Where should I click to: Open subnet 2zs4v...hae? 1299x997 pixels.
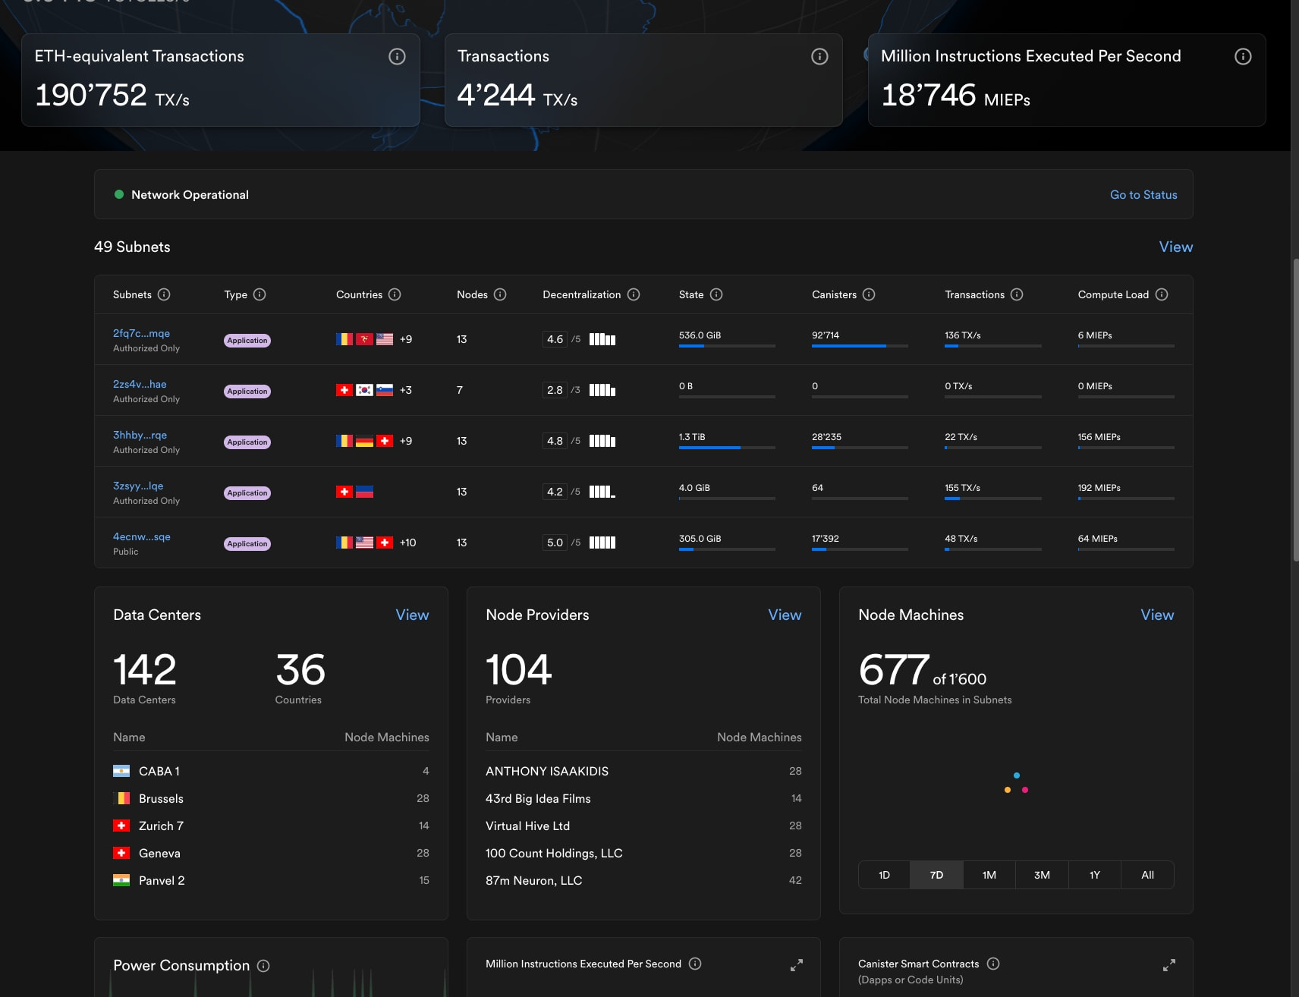140,384
